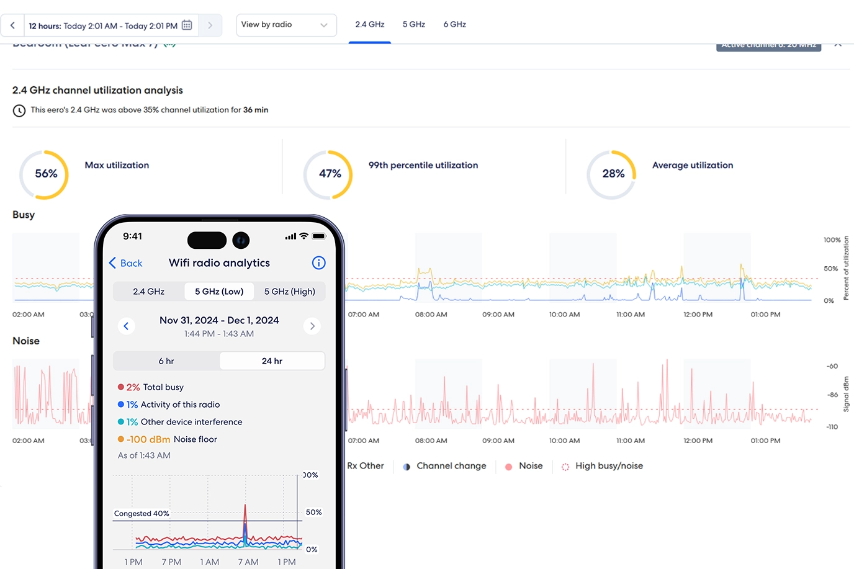Click the 56% max utilization gauge
Screen dimensions: 854x569
(44, 174)
